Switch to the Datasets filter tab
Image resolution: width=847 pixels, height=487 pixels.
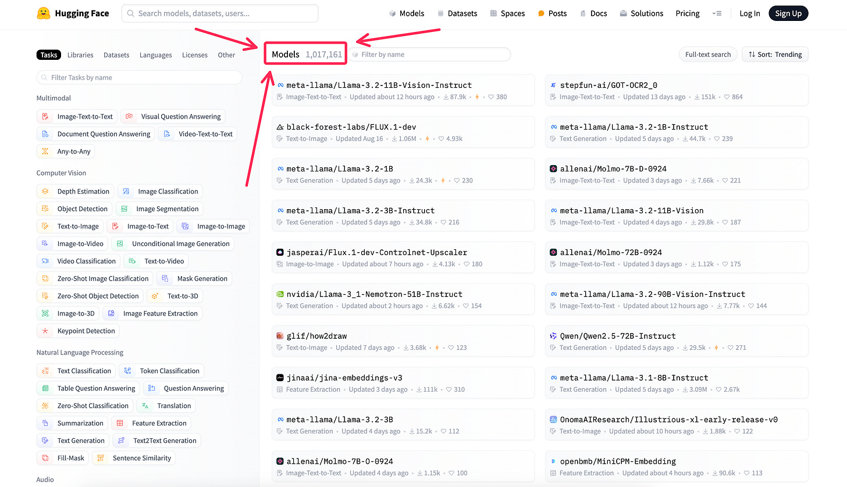click(116, 55)
